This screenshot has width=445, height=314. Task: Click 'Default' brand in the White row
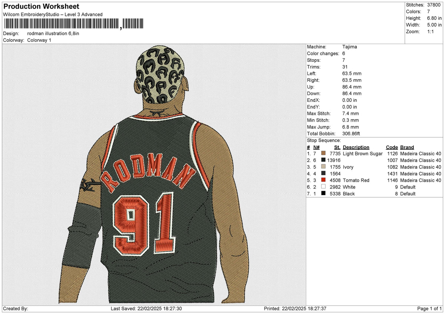(x=408, y=187)
